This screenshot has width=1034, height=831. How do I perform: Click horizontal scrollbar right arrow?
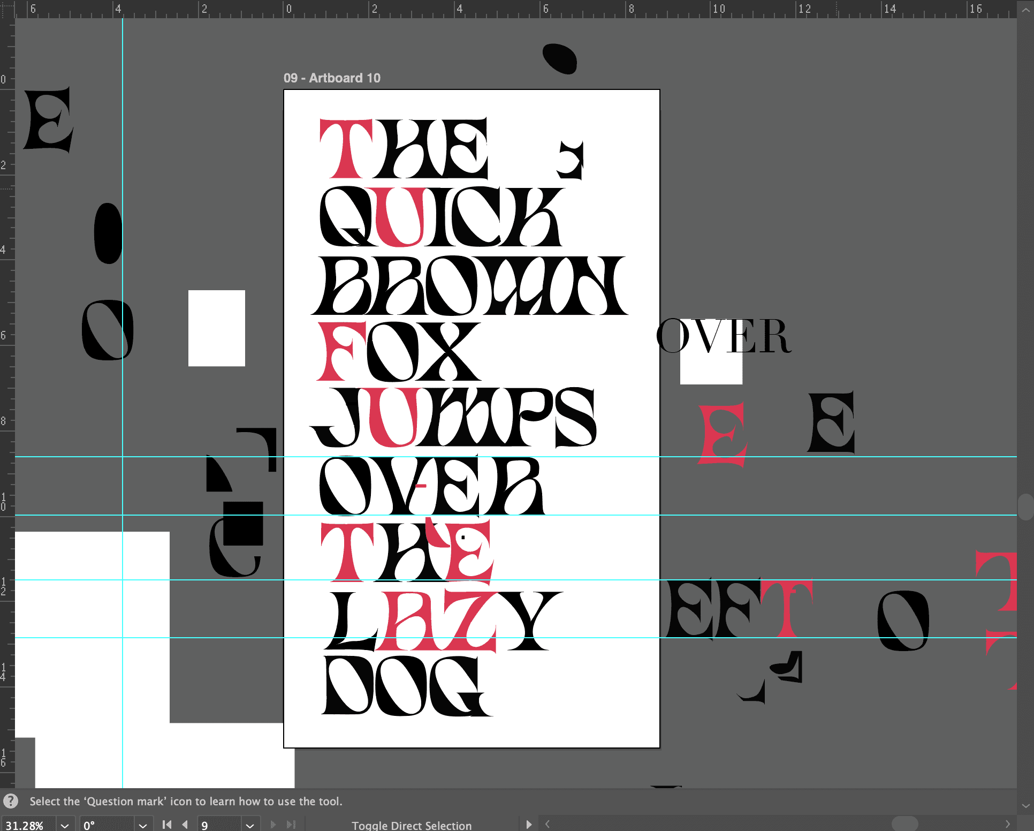[1008, 824]
